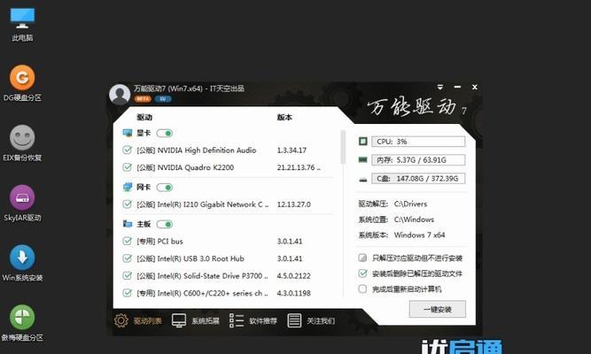591x354 pixels.
Task: Select the NVIDIA High Definition Audio row name
Action: (197, 150)
